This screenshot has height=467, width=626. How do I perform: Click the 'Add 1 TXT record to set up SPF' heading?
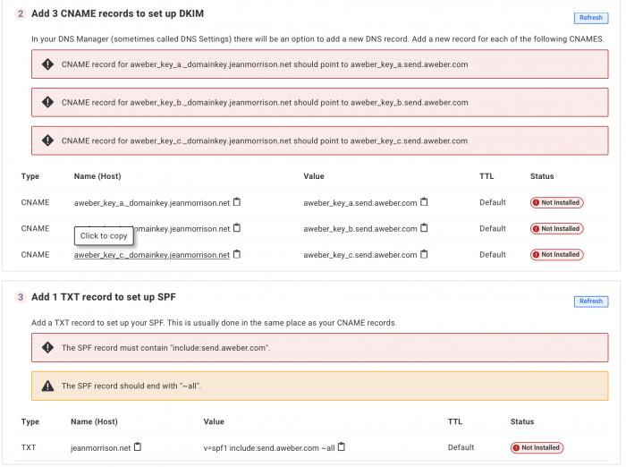coord(104,297)
